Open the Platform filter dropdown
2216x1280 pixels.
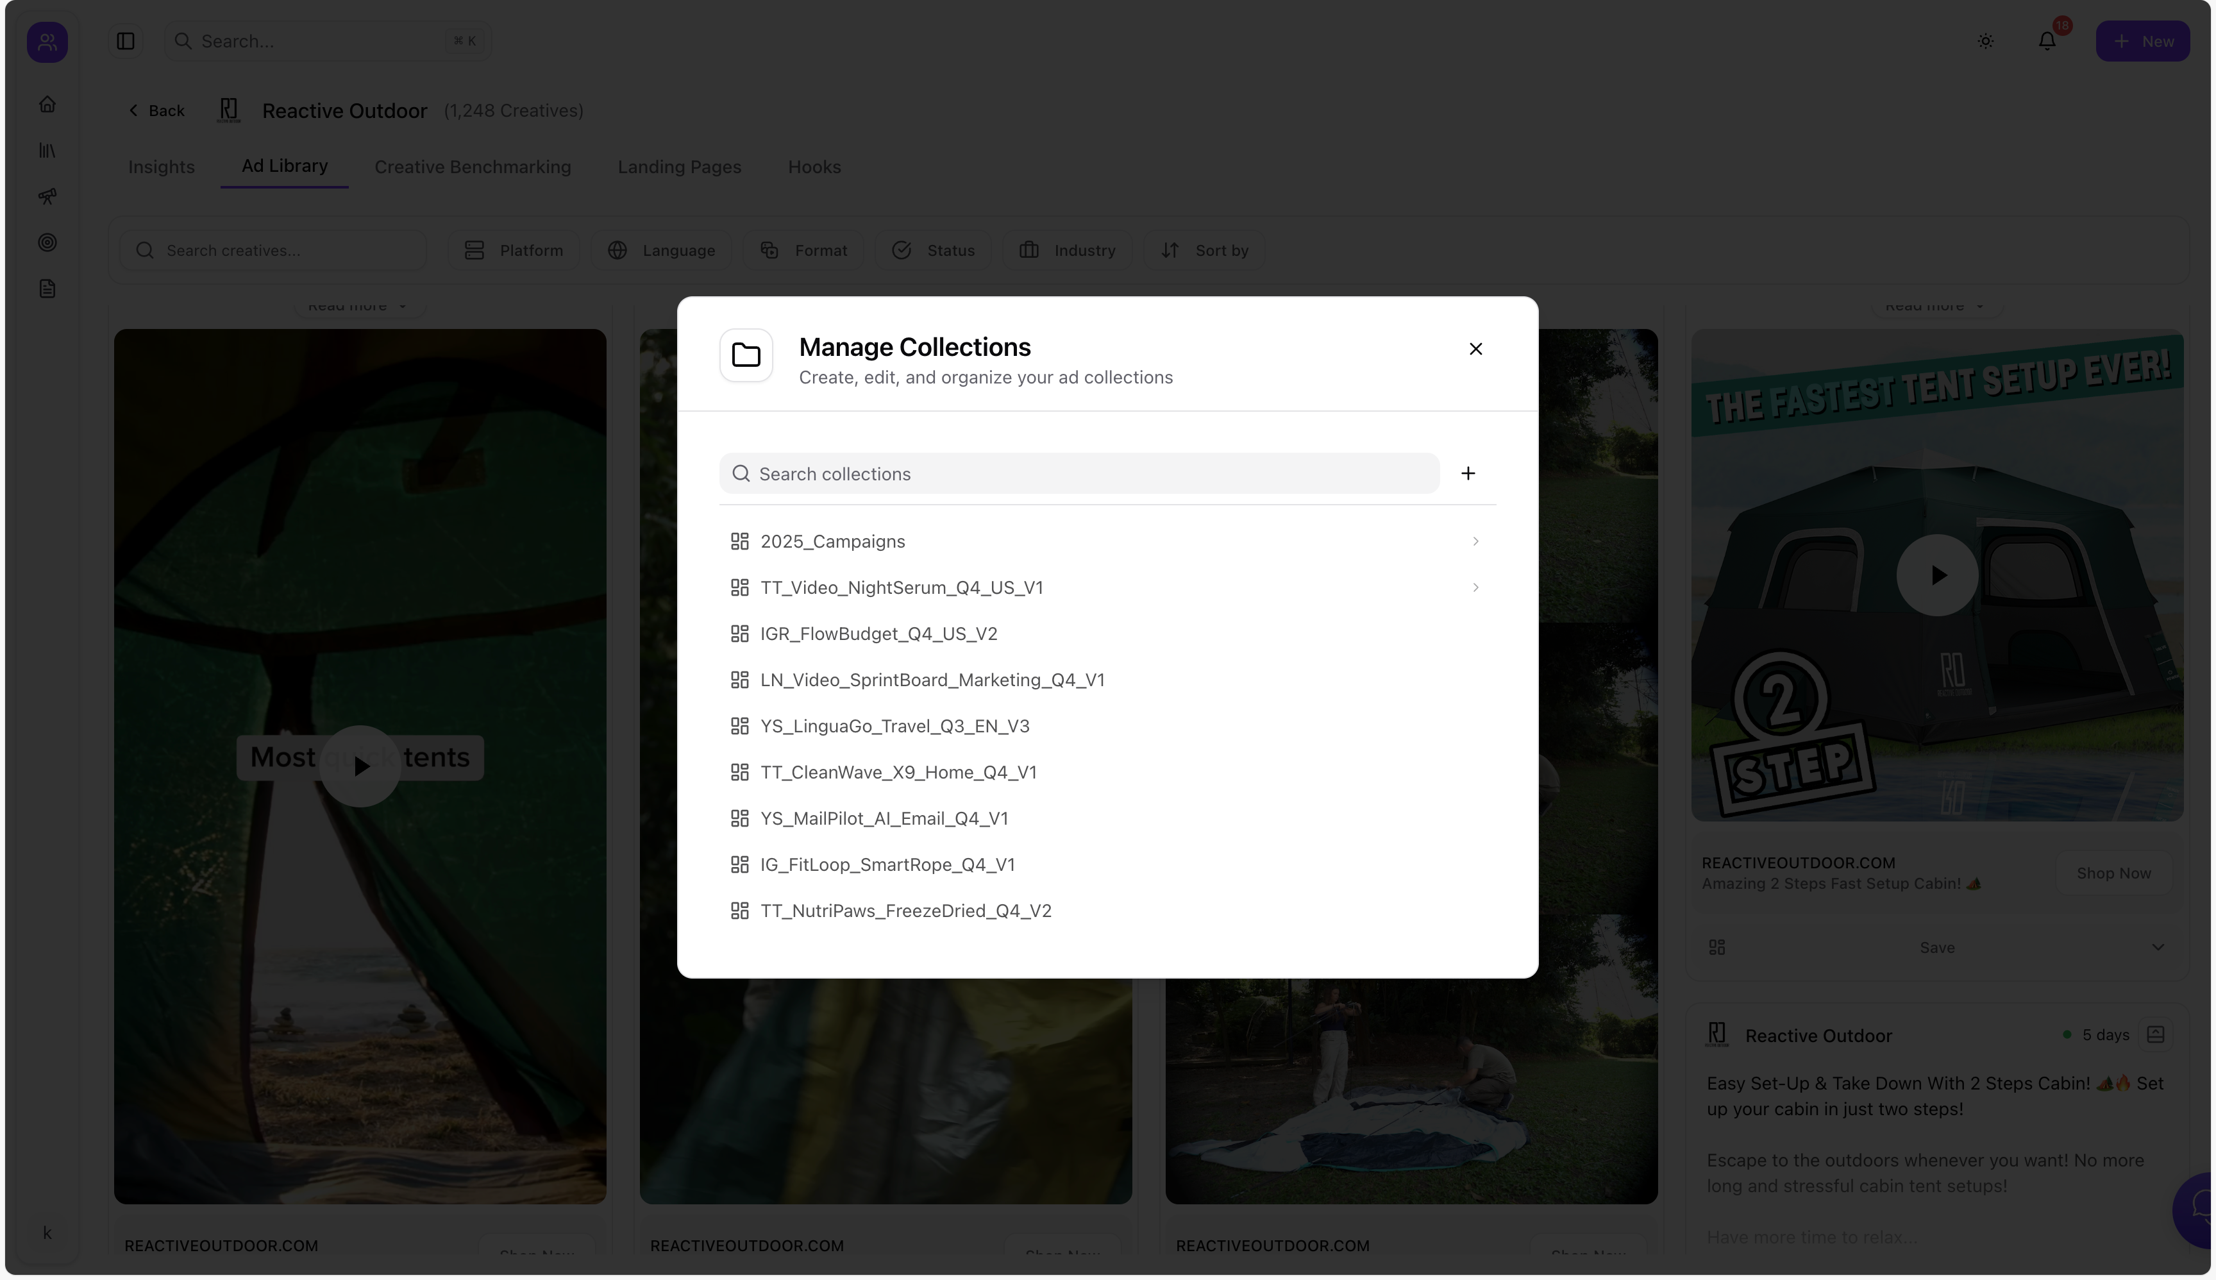(x=514, y=251)
